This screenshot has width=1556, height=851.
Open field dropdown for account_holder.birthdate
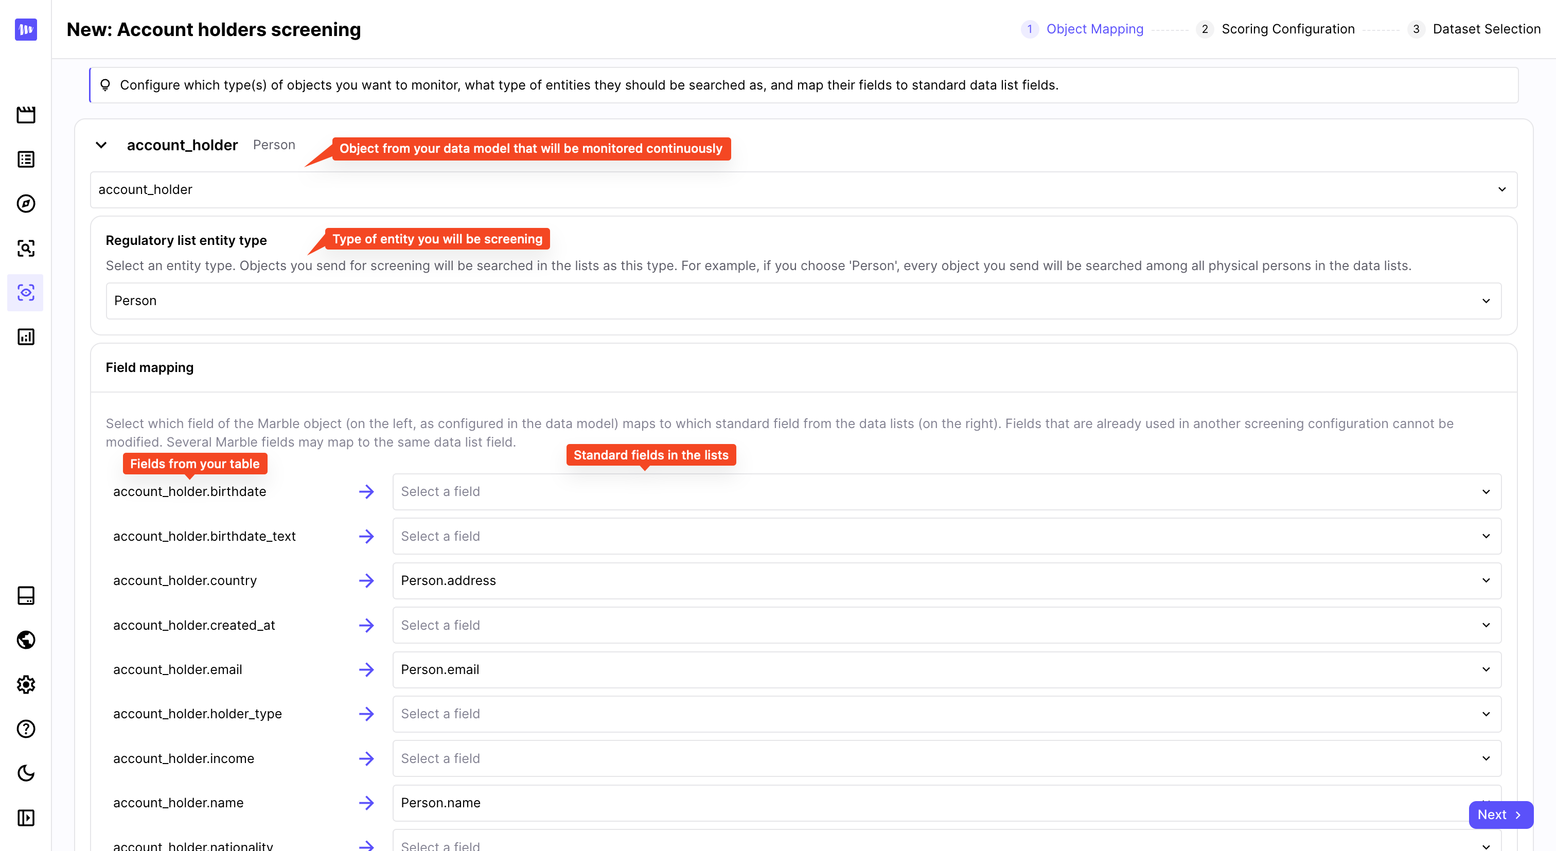tap(946, 492)
